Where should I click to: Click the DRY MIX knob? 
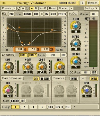tap(76, 44)
